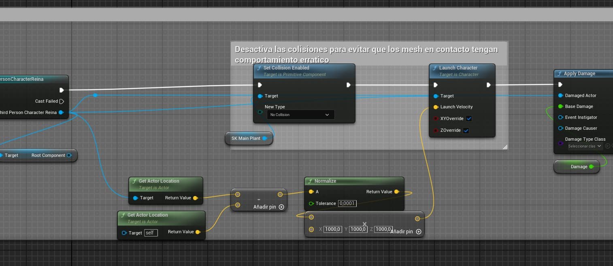613x266 pixels.
Task: Click the As Third Person Character Reina output pin
Action: [61, 112]
